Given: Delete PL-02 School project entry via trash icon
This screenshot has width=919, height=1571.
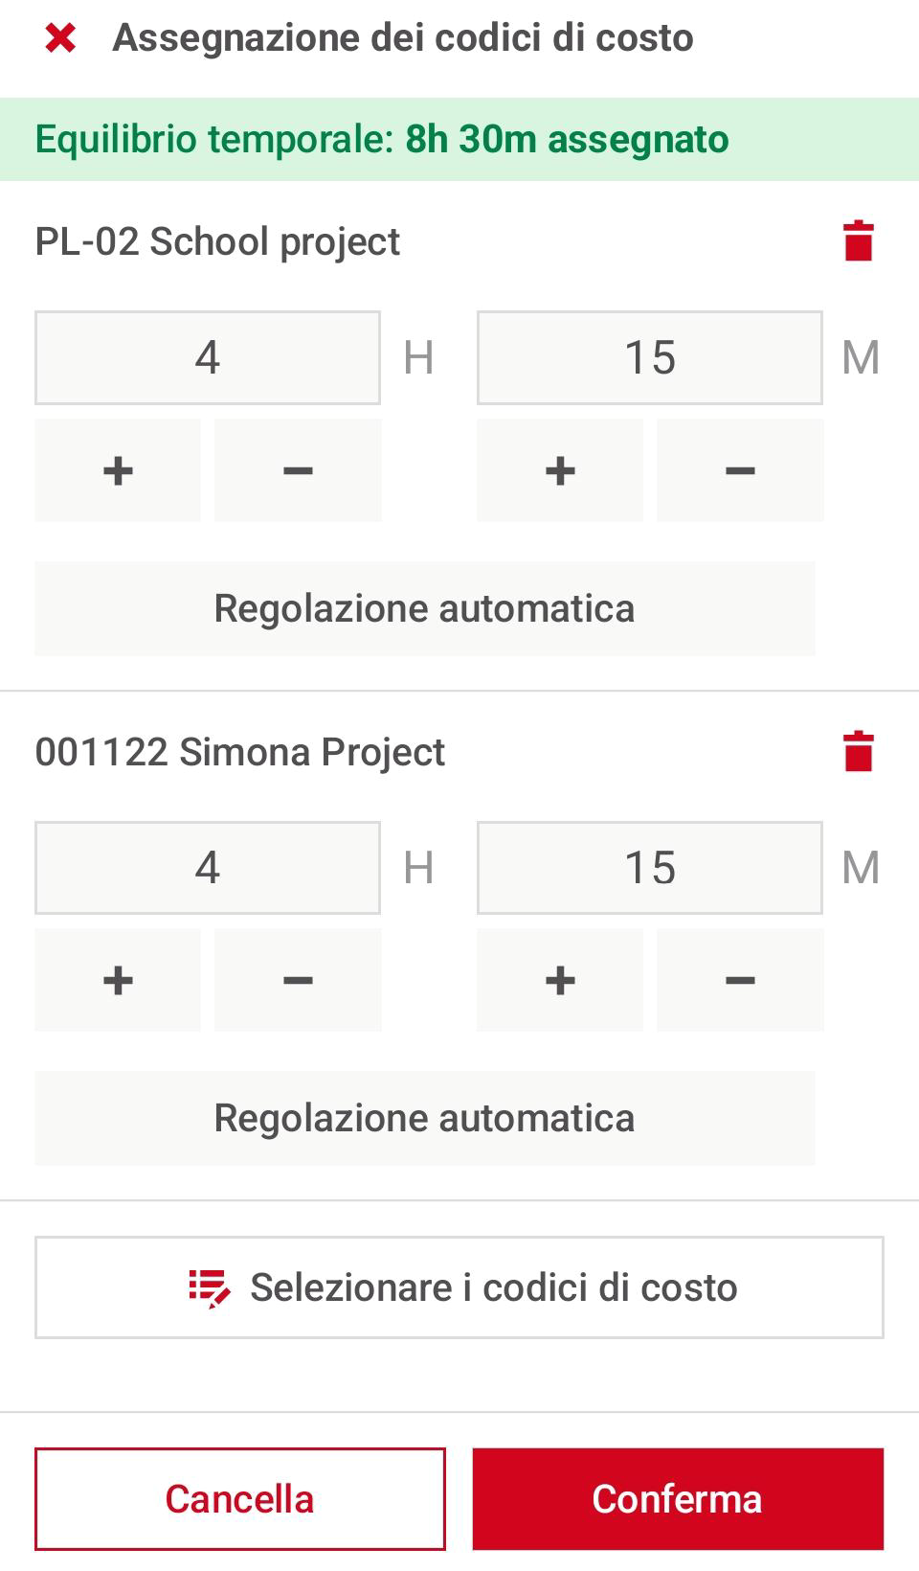Looking at the screenshot, I should coord(859,241).
